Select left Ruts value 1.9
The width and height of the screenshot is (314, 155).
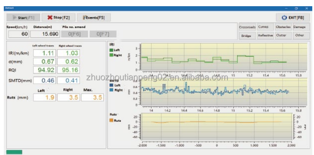click(45, 97)
